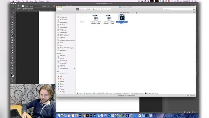Click the Finder edit tags button

109,9
